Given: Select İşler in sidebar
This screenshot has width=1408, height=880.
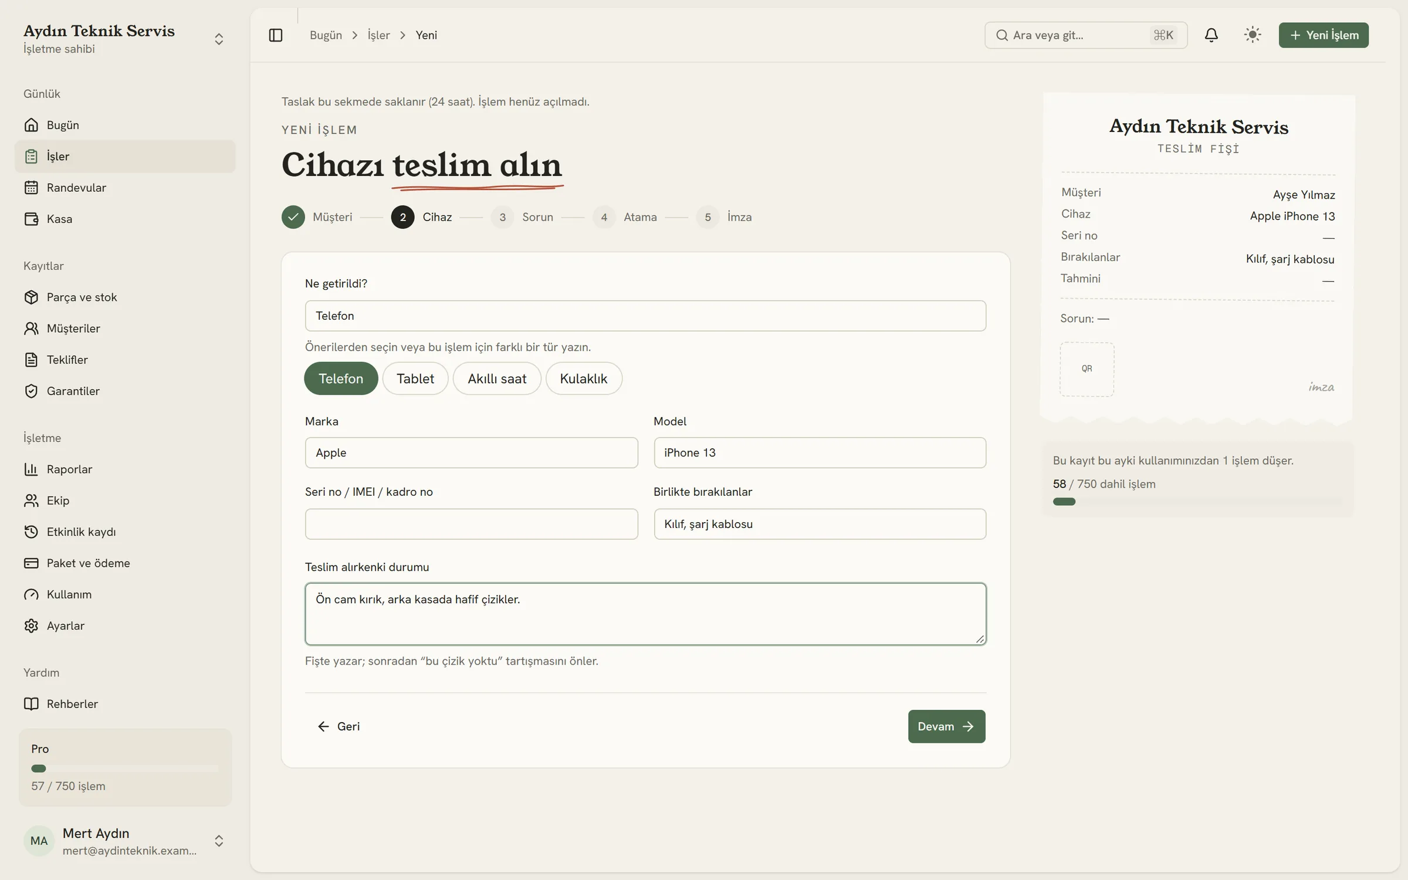Looking at the screenshot, I should tap(125, 157).
